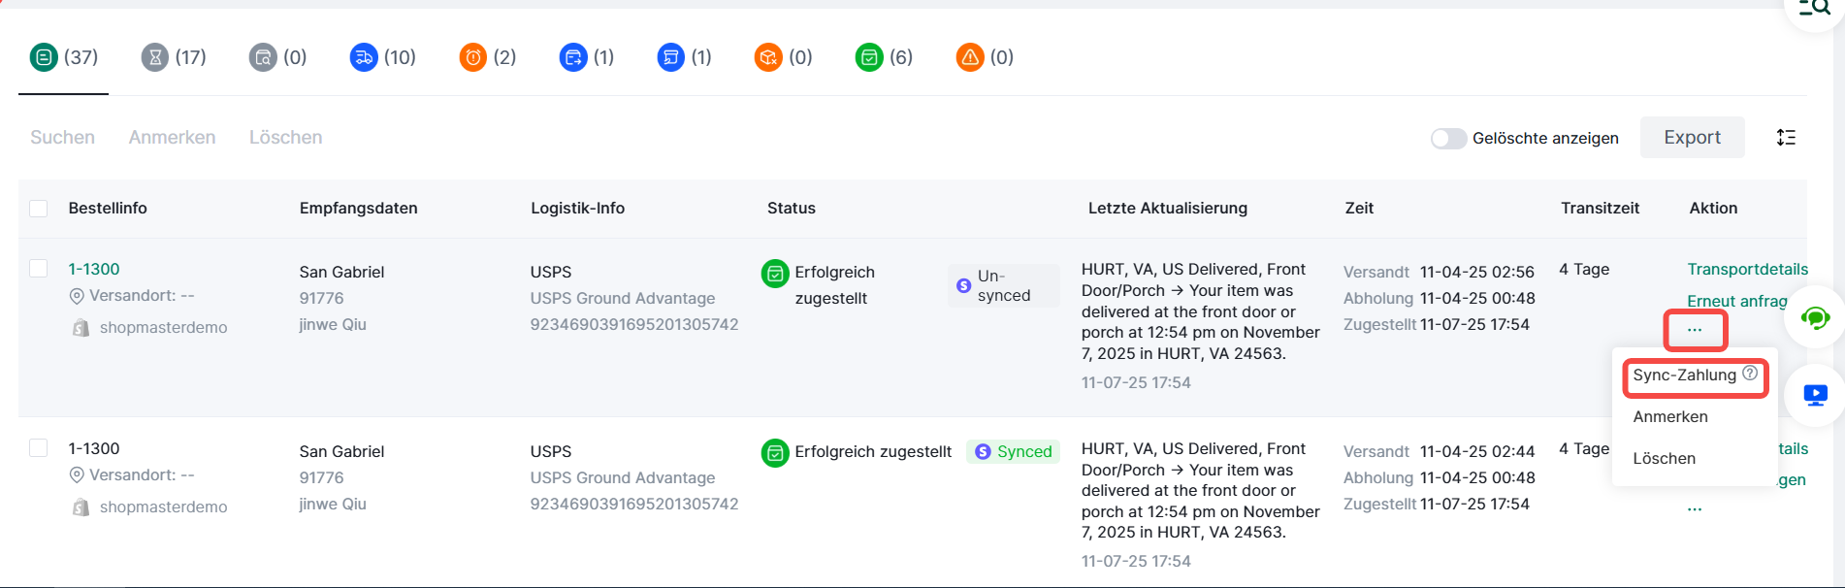Tick checkbox of second order row
Viewport: 1845px width, 588px height.
pos(39,448)
